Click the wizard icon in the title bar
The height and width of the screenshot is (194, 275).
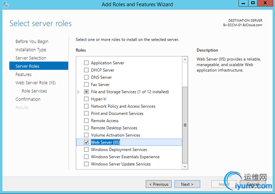[5, 4]
